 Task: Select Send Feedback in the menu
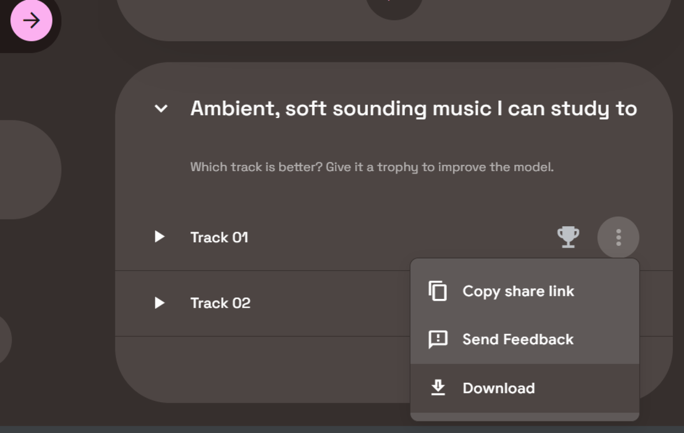coord(518,339)
